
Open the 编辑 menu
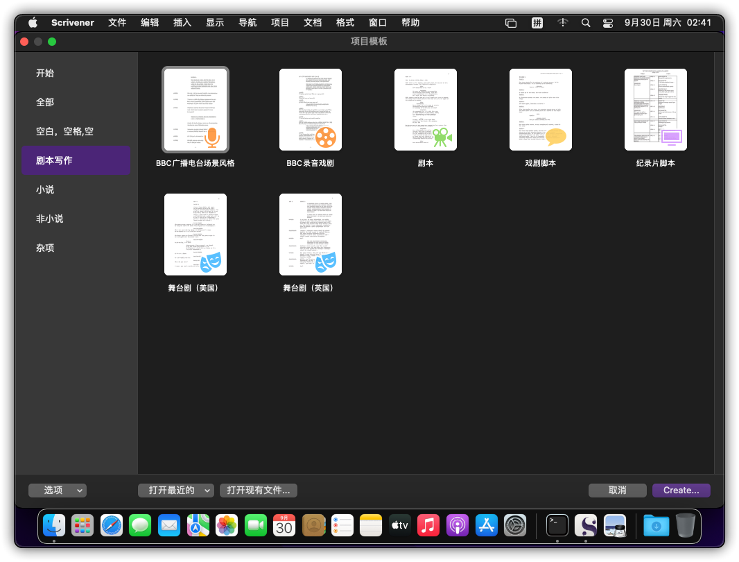150,23
